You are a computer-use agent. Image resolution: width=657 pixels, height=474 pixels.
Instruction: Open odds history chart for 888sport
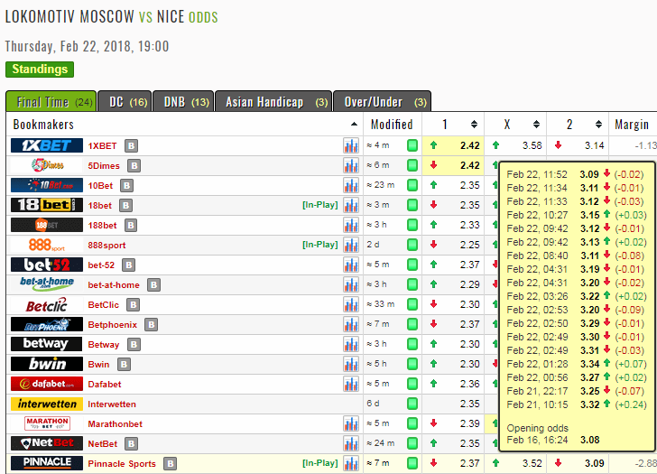(351, 246)
